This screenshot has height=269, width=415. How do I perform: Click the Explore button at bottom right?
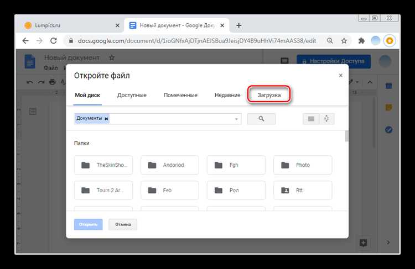click(363, 242)
